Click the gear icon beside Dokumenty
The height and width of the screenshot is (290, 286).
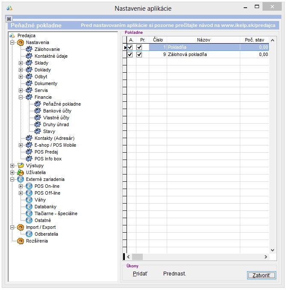tap(29, 83)
